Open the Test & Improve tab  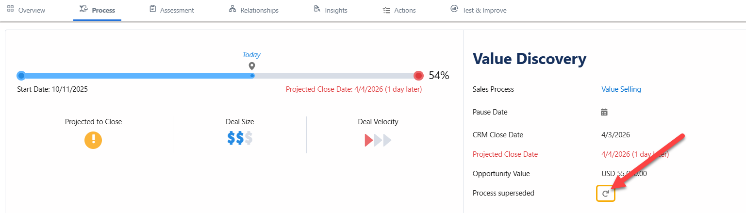coord(479,10)
